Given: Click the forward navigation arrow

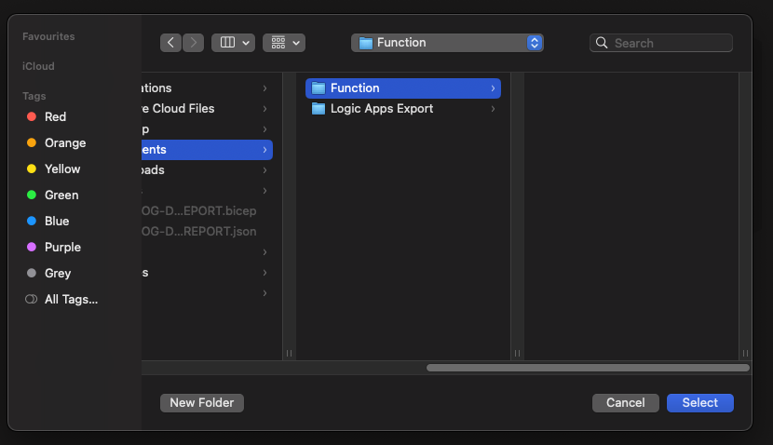Looking at the screenshot, I should click(194, 43).
